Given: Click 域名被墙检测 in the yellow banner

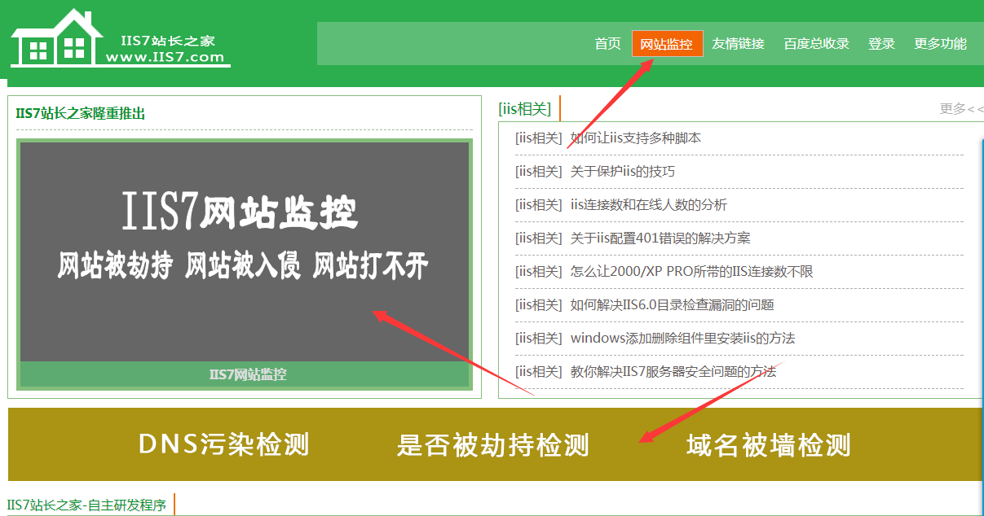Looking at the screenshot, I should pyautogui.click(x=768, y=445).
